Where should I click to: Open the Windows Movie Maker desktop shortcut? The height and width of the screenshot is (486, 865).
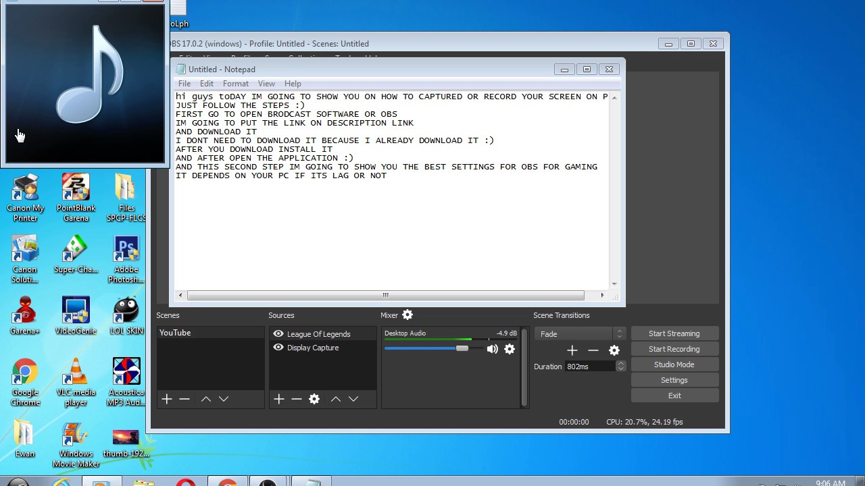point(76,445)
